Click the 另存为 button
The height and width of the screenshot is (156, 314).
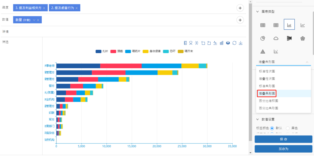[x=283, y=149]
